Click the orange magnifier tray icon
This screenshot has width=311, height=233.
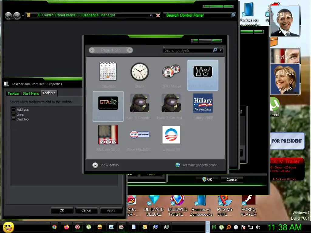229,227
